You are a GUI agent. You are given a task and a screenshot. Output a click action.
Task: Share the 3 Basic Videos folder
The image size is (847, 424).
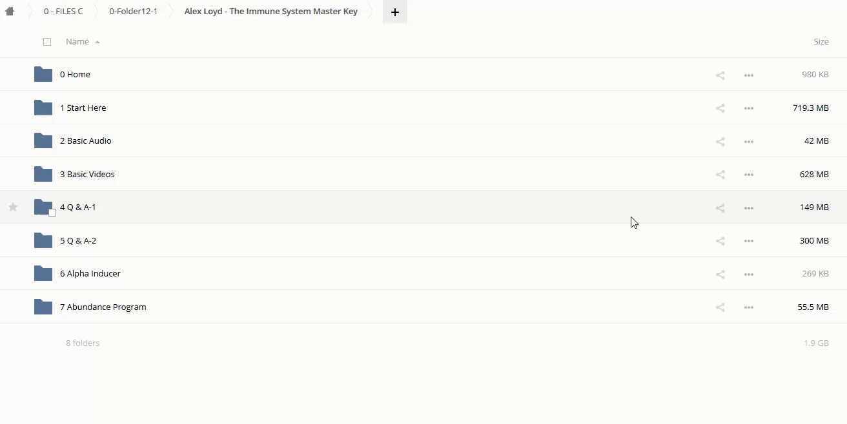pyautogui.click(x=720, y=175)
